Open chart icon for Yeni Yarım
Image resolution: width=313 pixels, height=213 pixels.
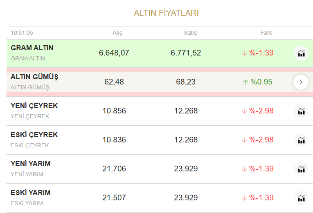(301, 169)
